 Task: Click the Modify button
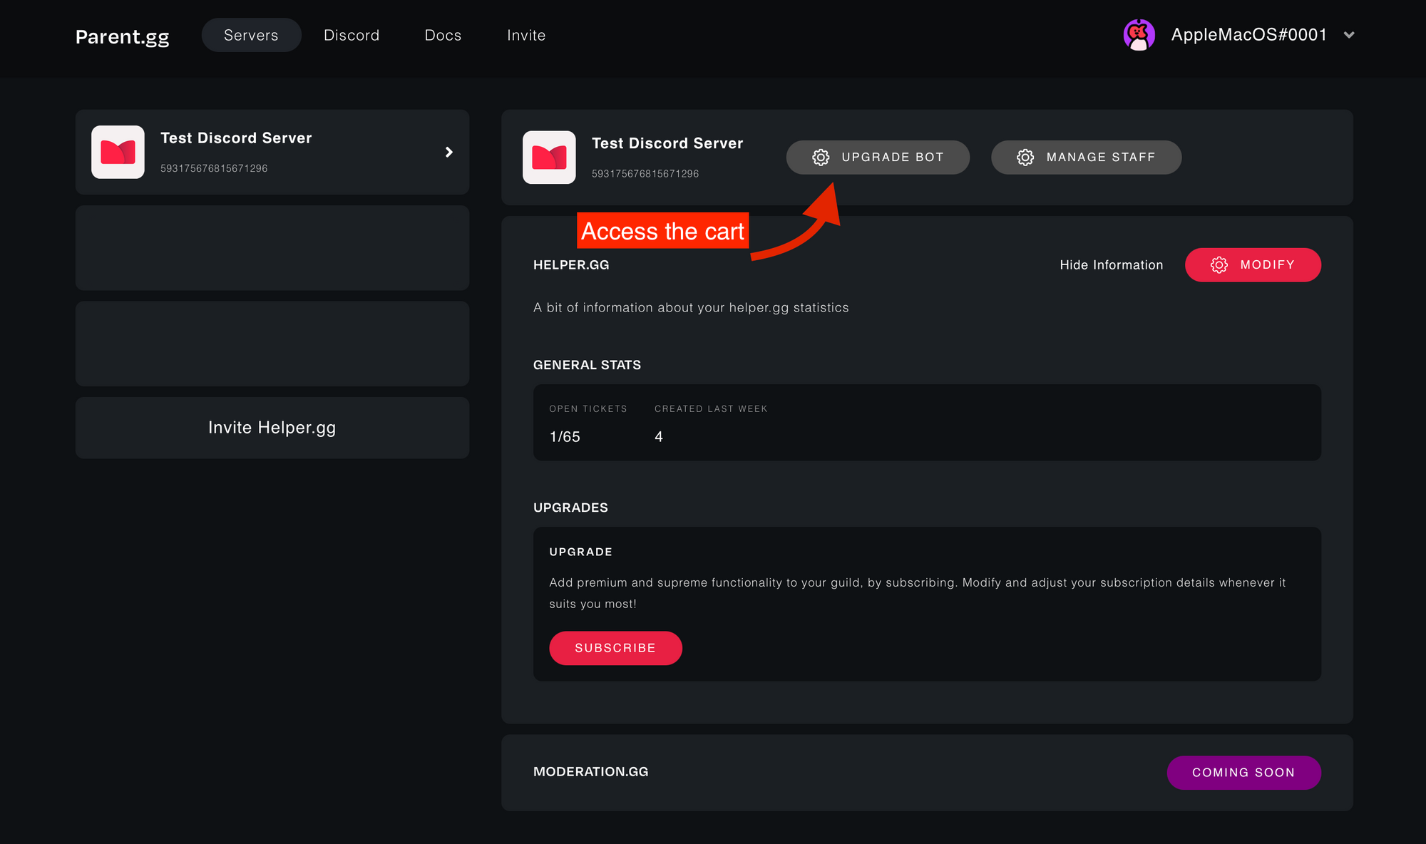point(1253,264)
